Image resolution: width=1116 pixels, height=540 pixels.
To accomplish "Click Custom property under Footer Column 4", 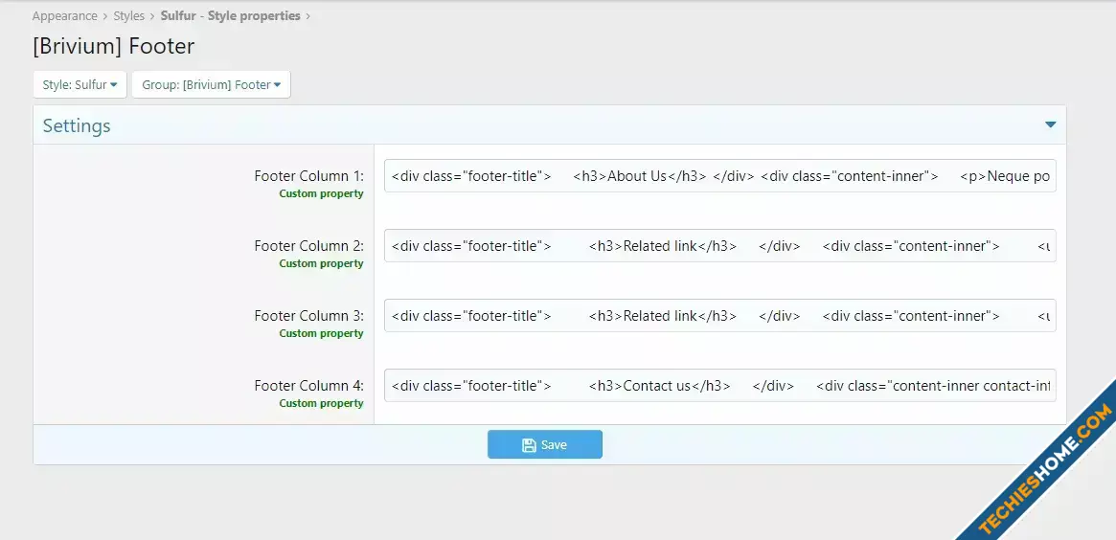I will click(x=321, y=403).
